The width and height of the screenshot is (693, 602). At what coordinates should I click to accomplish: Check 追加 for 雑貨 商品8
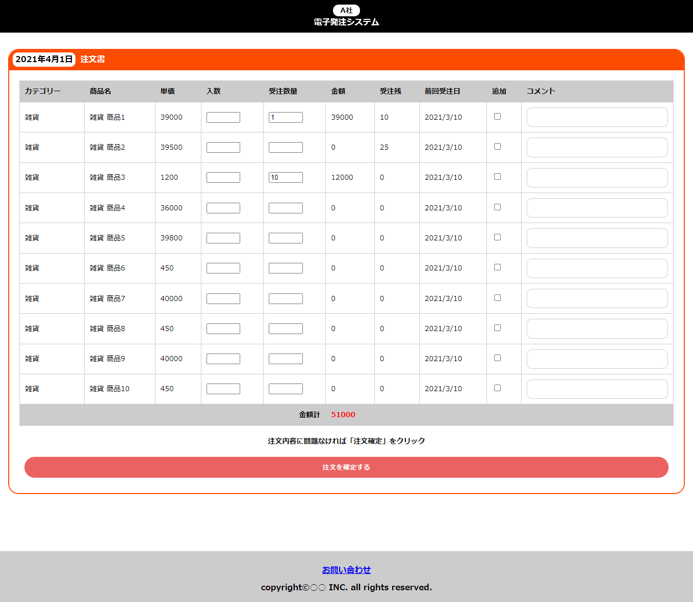(497, 328)
